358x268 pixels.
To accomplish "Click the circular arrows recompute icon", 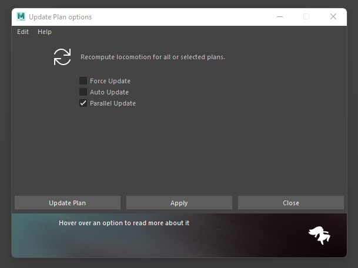I will (x=62, y=57).
